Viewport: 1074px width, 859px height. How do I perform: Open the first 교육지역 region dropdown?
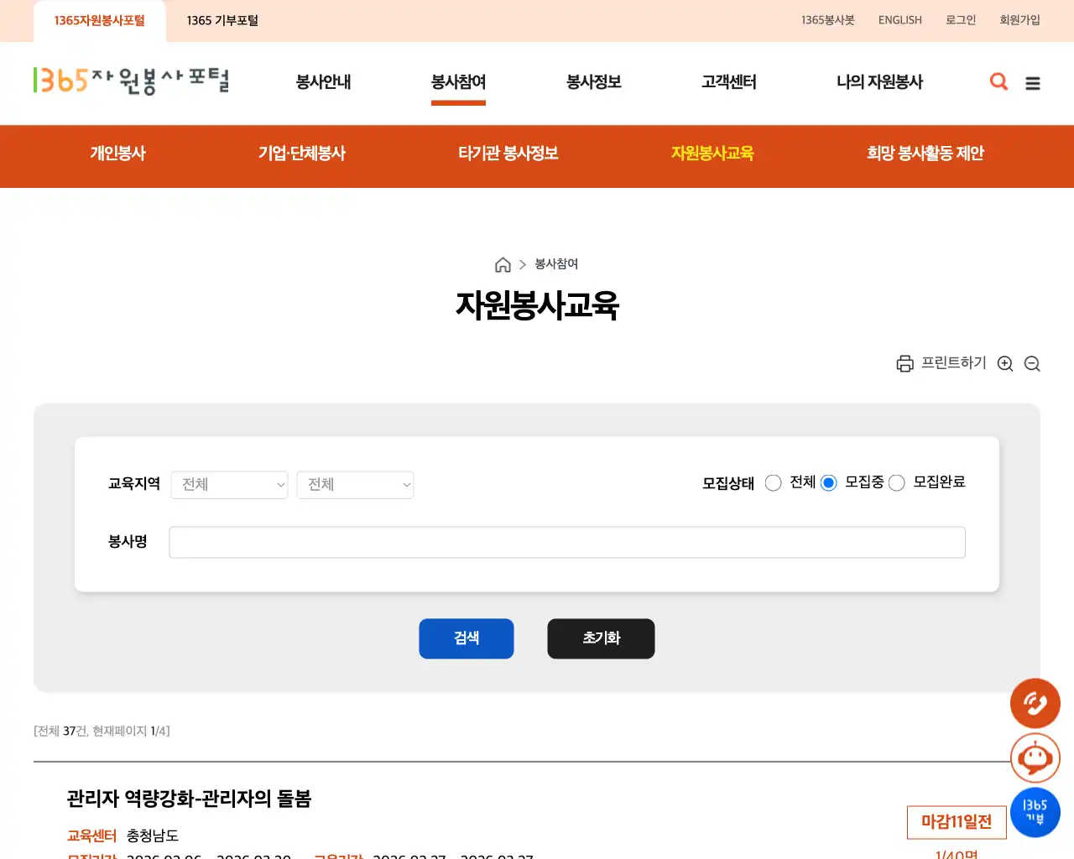[x=229, y=485]
